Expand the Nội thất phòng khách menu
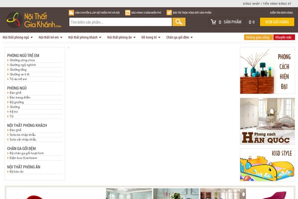This screenshot has height=199, width=298. pos(84,37)
